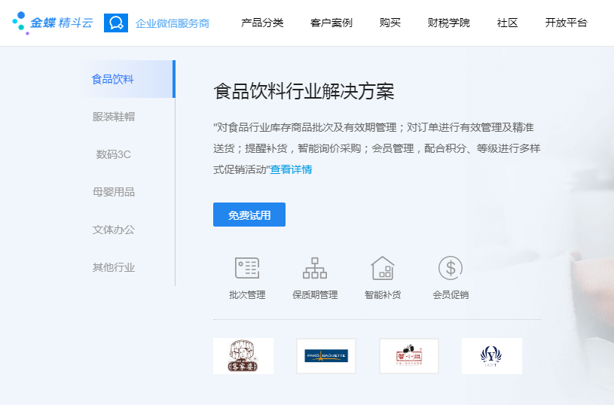Open the 产品分类 menu
614x405 pixels.
(262, 23)
